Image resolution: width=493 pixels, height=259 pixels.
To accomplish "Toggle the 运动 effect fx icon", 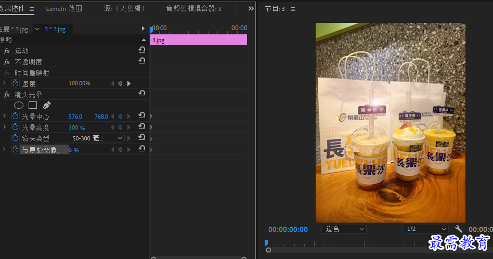I will (7, 51).
